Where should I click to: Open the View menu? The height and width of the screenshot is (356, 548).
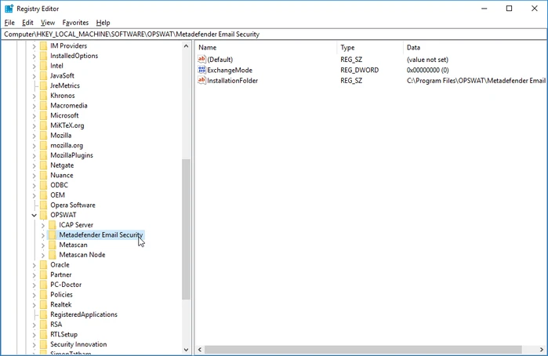tap(48, 23)
